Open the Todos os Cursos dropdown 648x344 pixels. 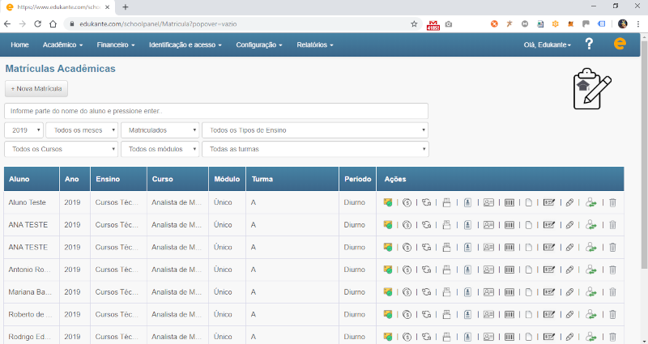[x=62, y=149]
